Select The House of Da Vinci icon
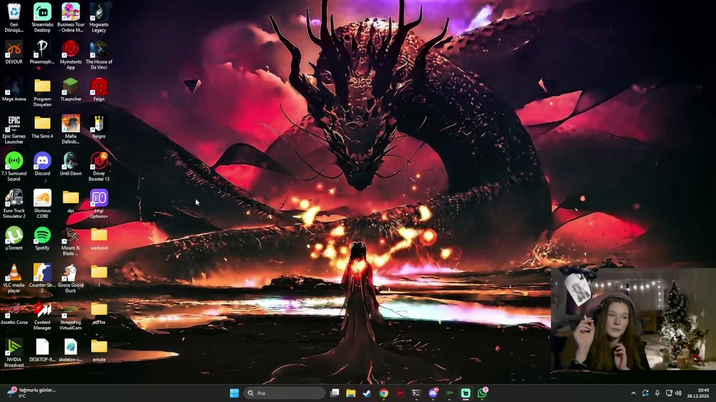Screen dimensions: 716x402 [x=99, y=55]
